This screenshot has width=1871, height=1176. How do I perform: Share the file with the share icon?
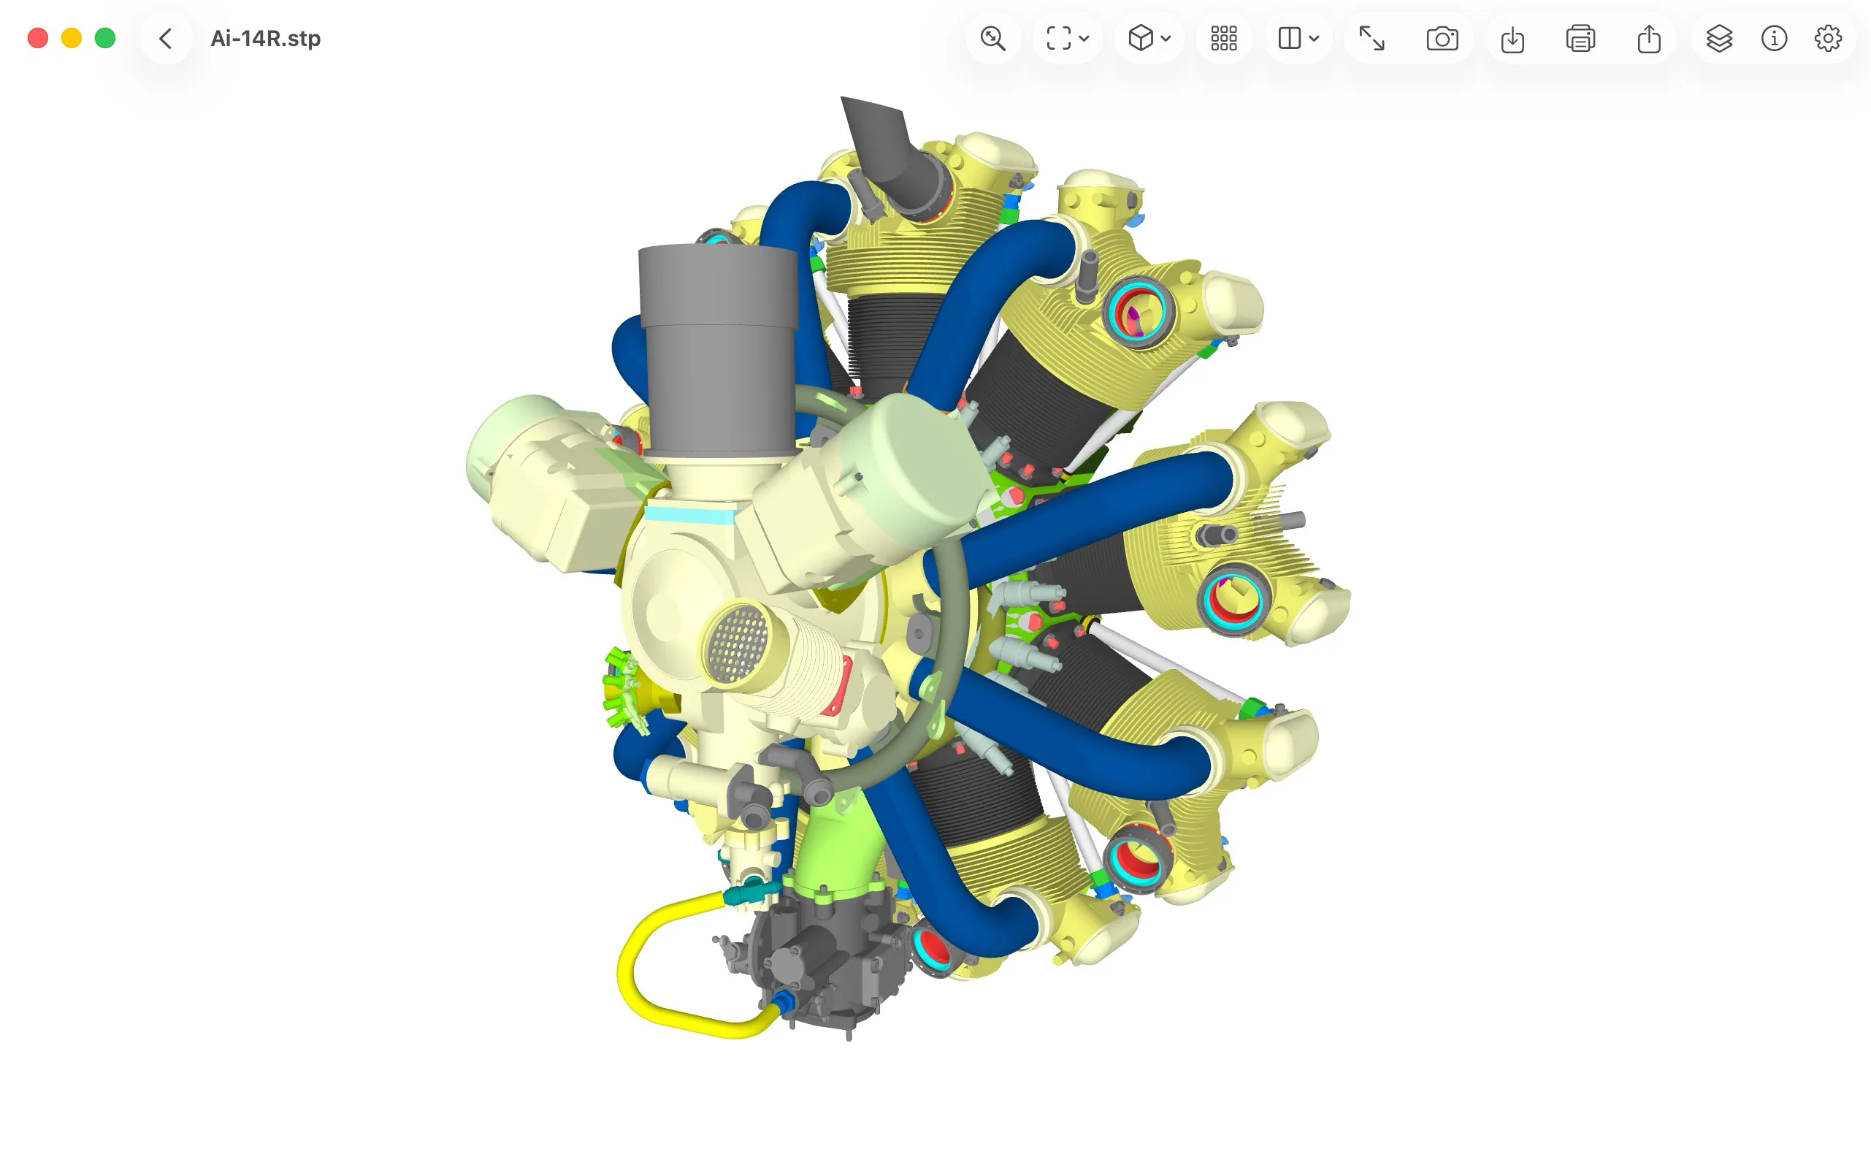(1649, 38)
